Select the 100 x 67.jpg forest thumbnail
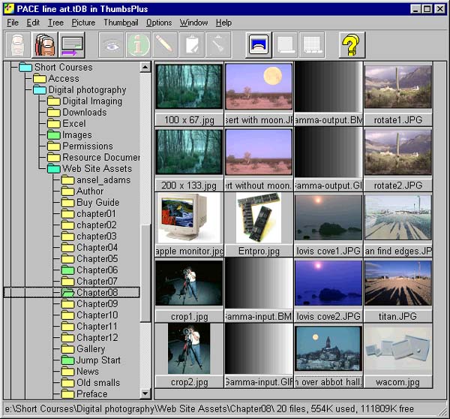Screen dimensions: 450x419 click(189, 86)
